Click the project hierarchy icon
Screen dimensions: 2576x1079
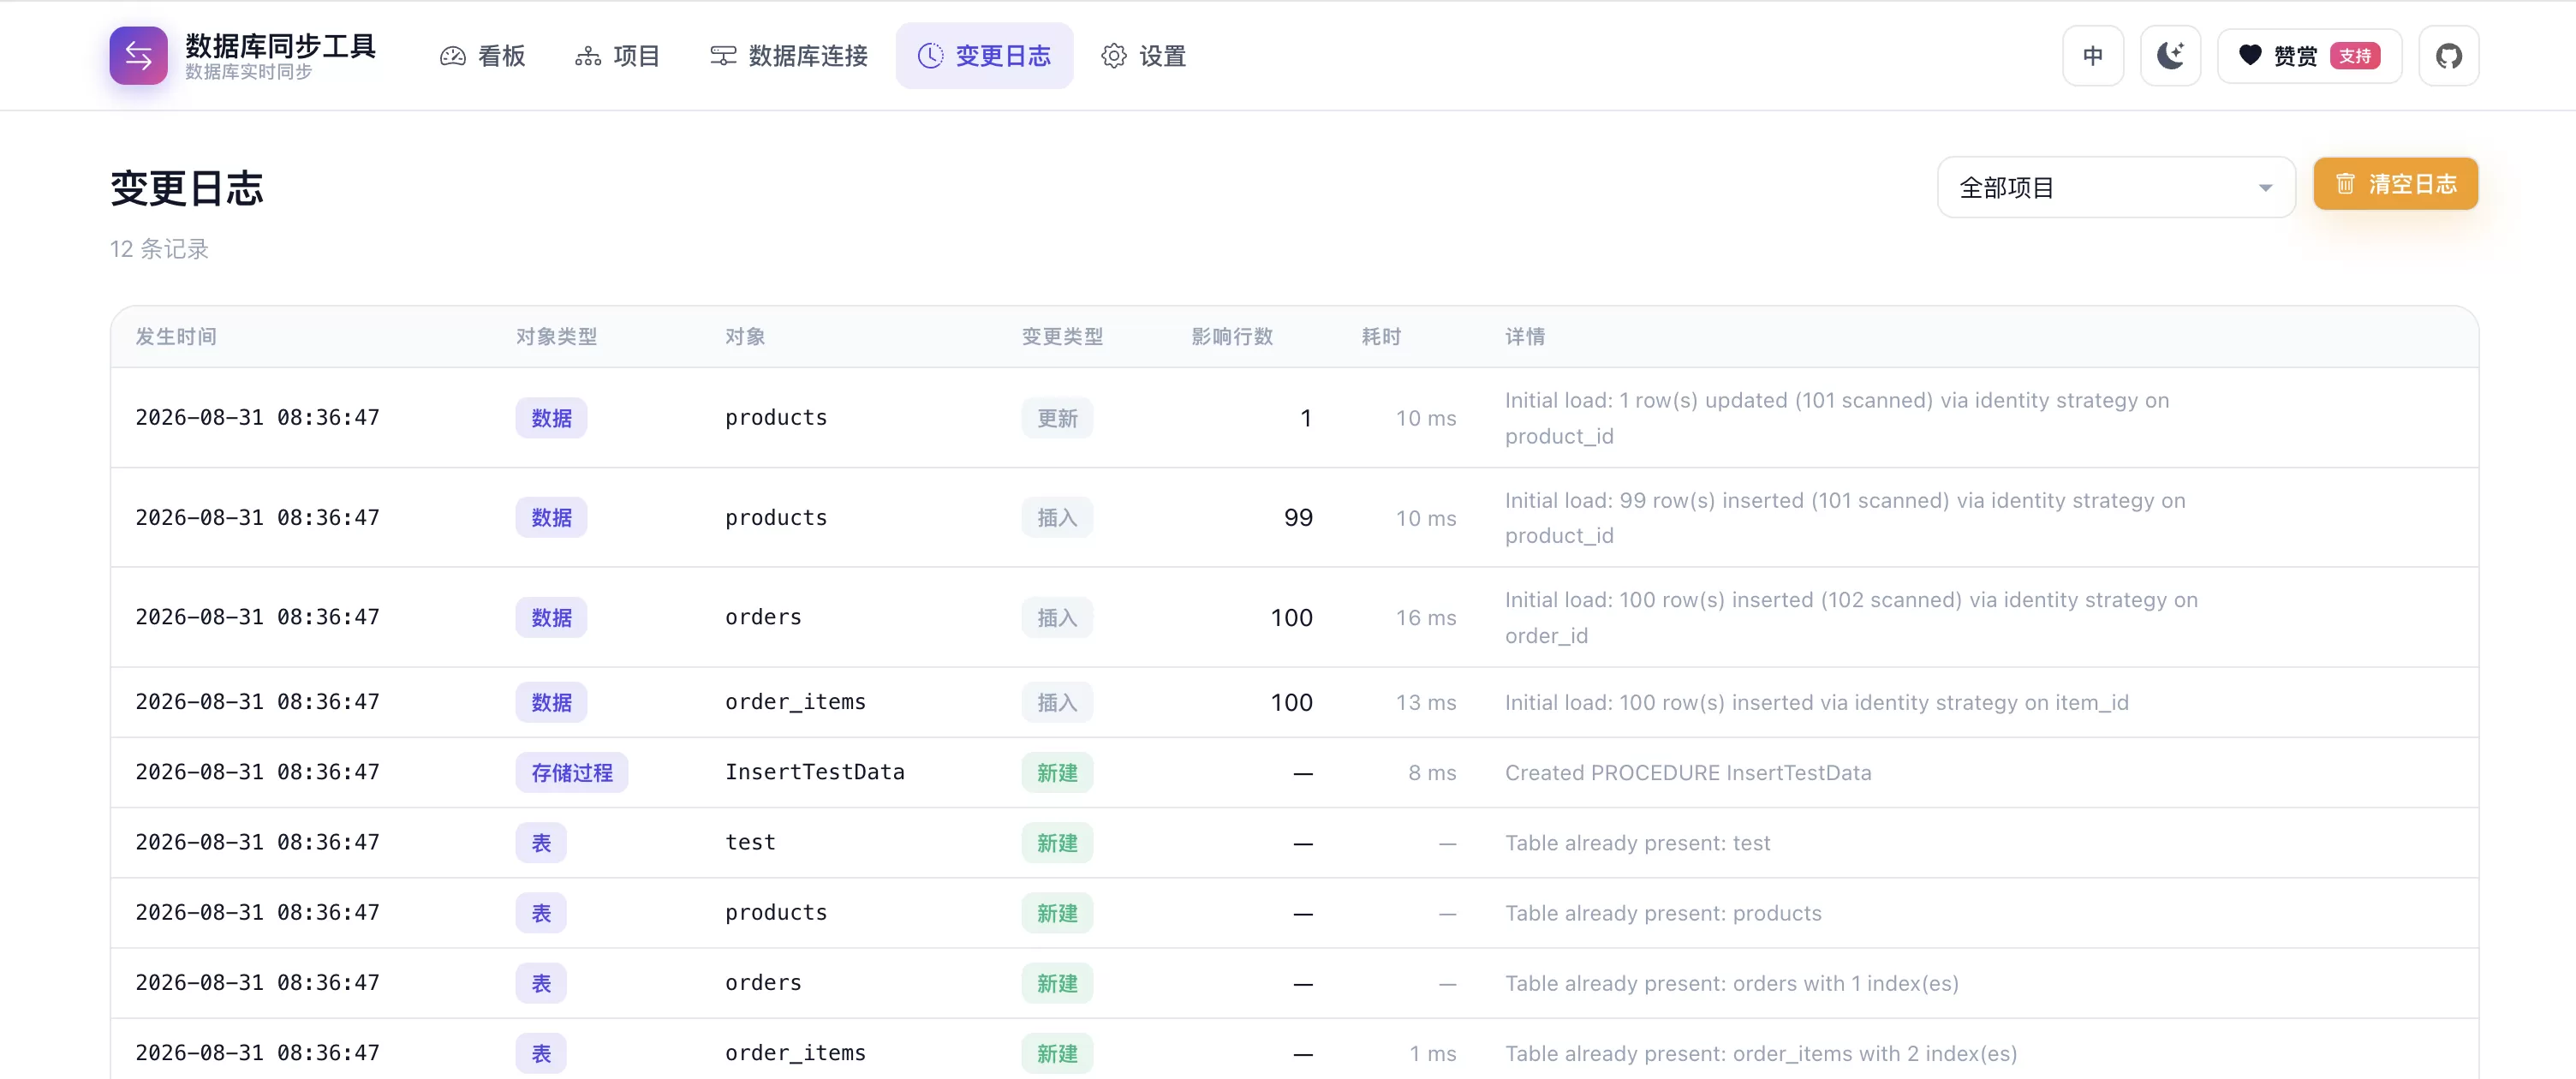[x=588, y=56]
